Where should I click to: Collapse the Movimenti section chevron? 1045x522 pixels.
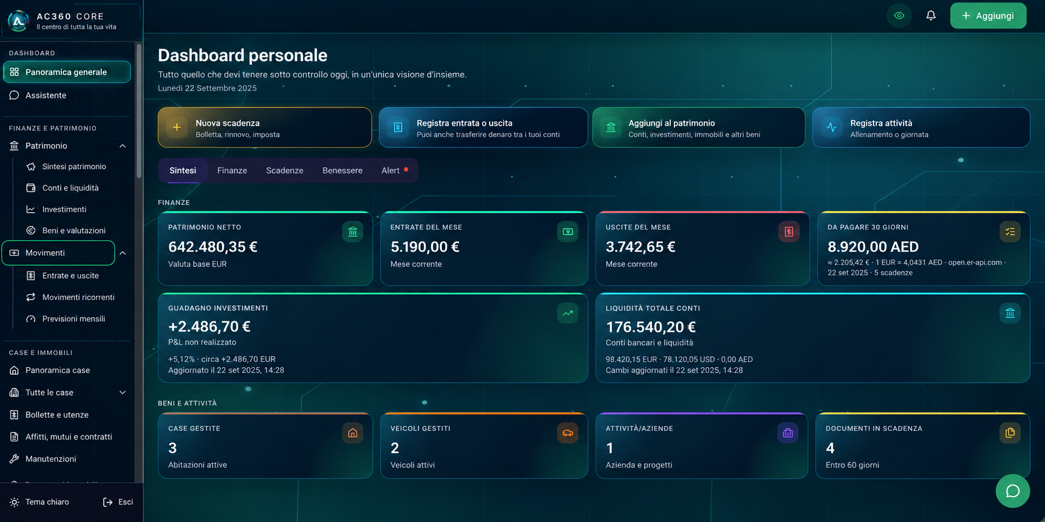click(x=123, y=253)
